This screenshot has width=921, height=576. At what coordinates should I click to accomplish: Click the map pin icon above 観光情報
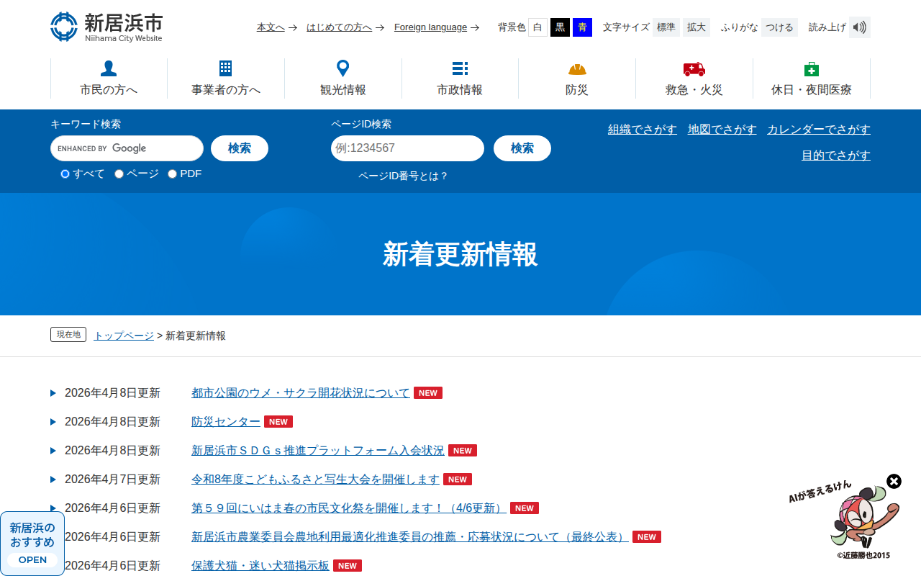343,68
